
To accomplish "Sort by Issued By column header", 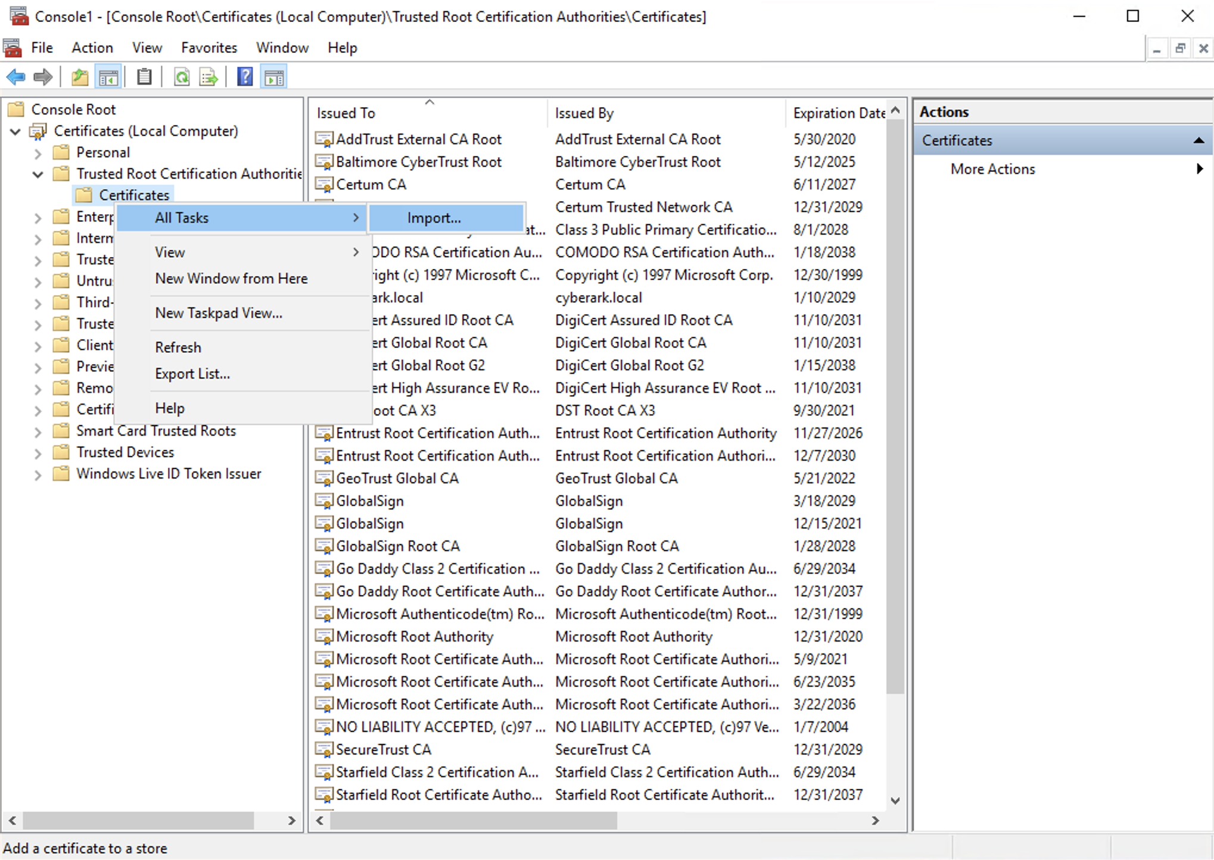I will click(666, 113).
